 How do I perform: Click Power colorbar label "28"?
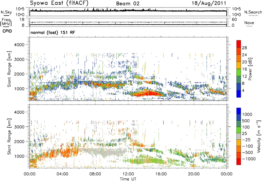244,48
